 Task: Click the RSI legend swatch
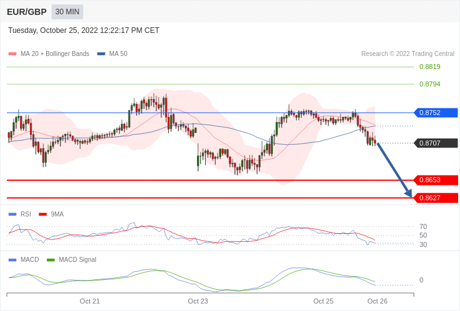click(x=12, y=215)
